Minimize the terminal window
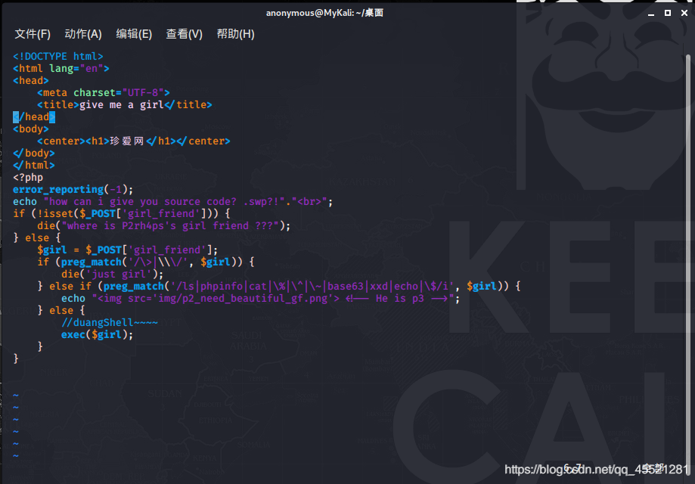Viewport: 695px width, 484px height. [x=650, y=14]
